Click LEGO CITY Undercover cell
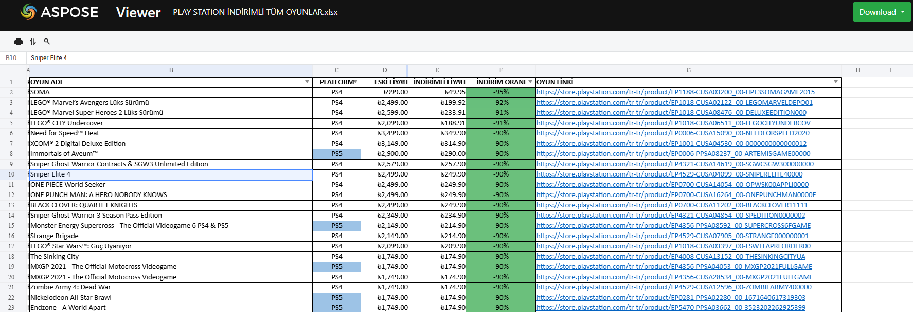This screenshot has width=913, height=312. [x=171, y=123]
